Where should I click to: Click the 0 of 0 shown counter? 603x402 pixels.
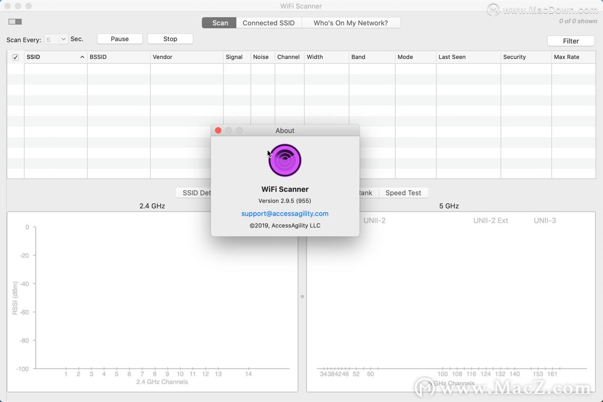click(578, 21)
